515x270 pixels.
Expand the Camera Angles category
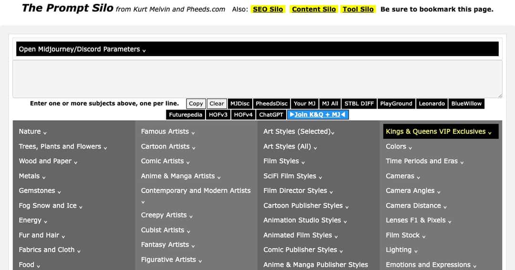(x=413, y=190)
